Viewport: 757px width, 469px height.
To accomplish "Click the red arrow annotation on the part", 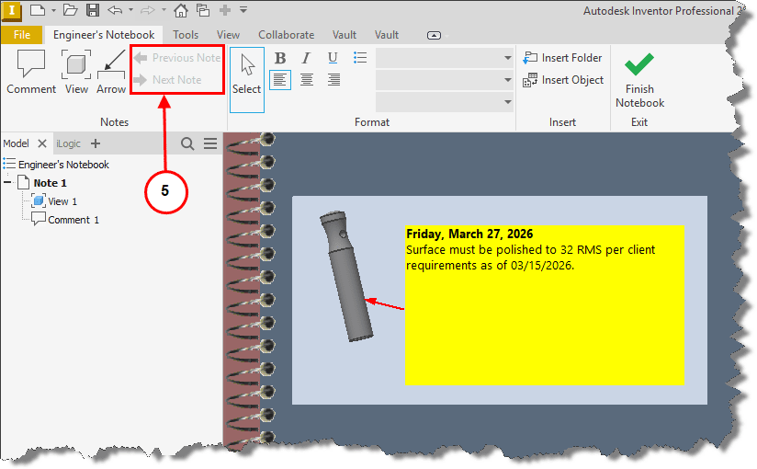I will (385, 304).
